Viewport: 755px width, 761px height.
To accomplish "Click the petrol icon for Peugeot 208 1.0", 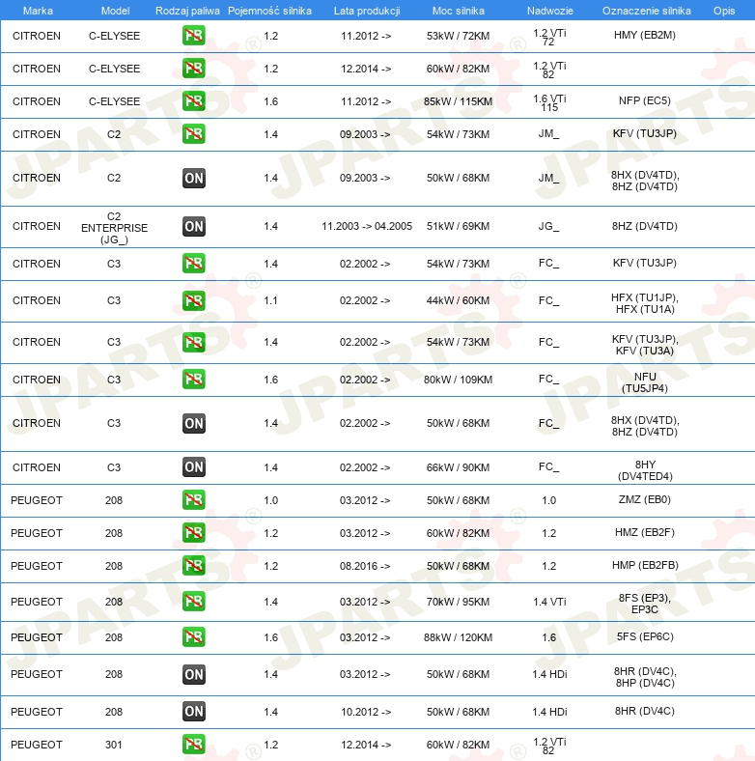I will 193,500.
